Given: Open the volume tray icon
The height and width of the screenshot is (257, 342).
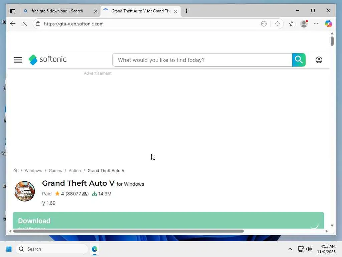Looking at the screenshot, I should (x=309, y=249).
